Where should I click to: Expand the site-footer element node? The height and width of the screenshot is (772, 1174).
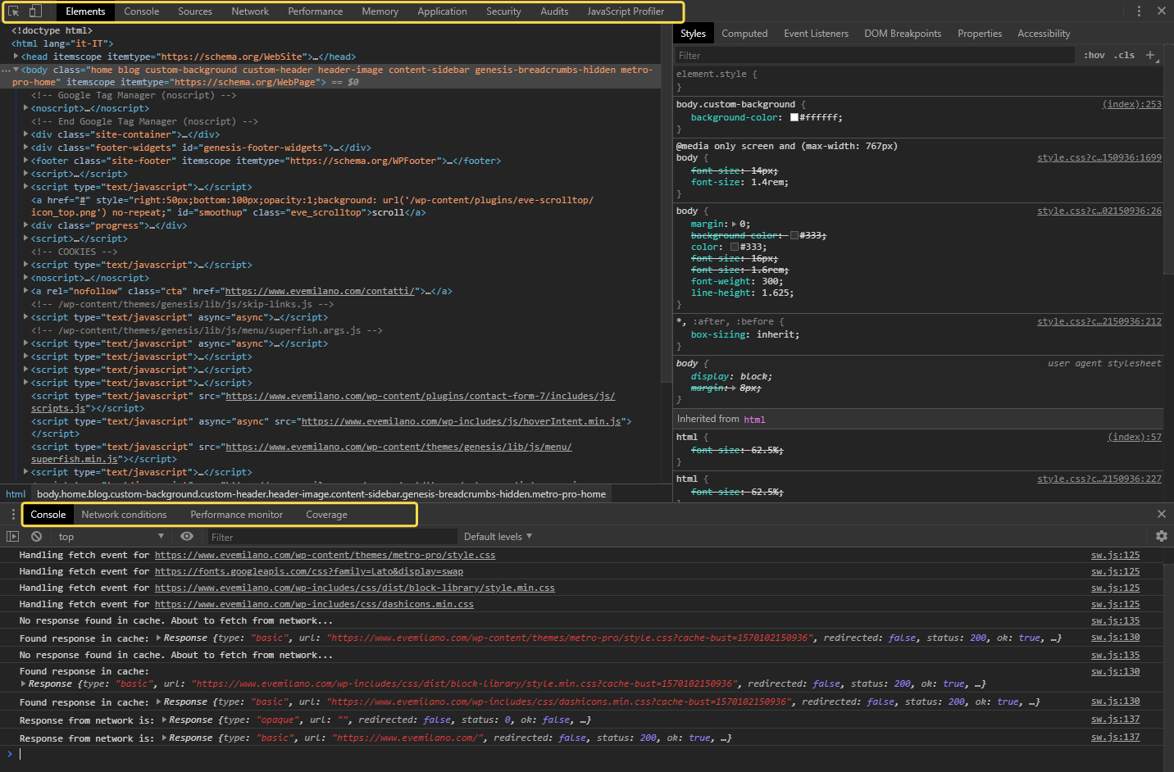pos(25,161)
